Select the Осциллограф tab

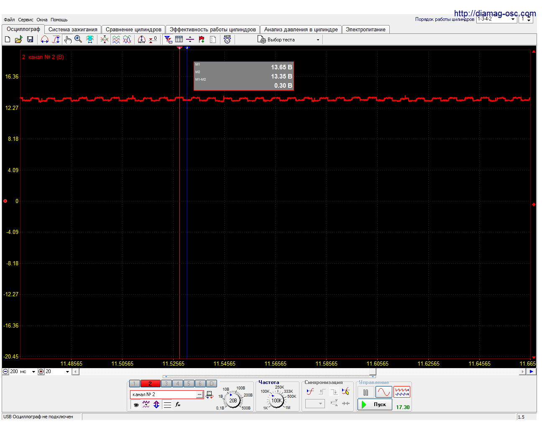[23, 29]
